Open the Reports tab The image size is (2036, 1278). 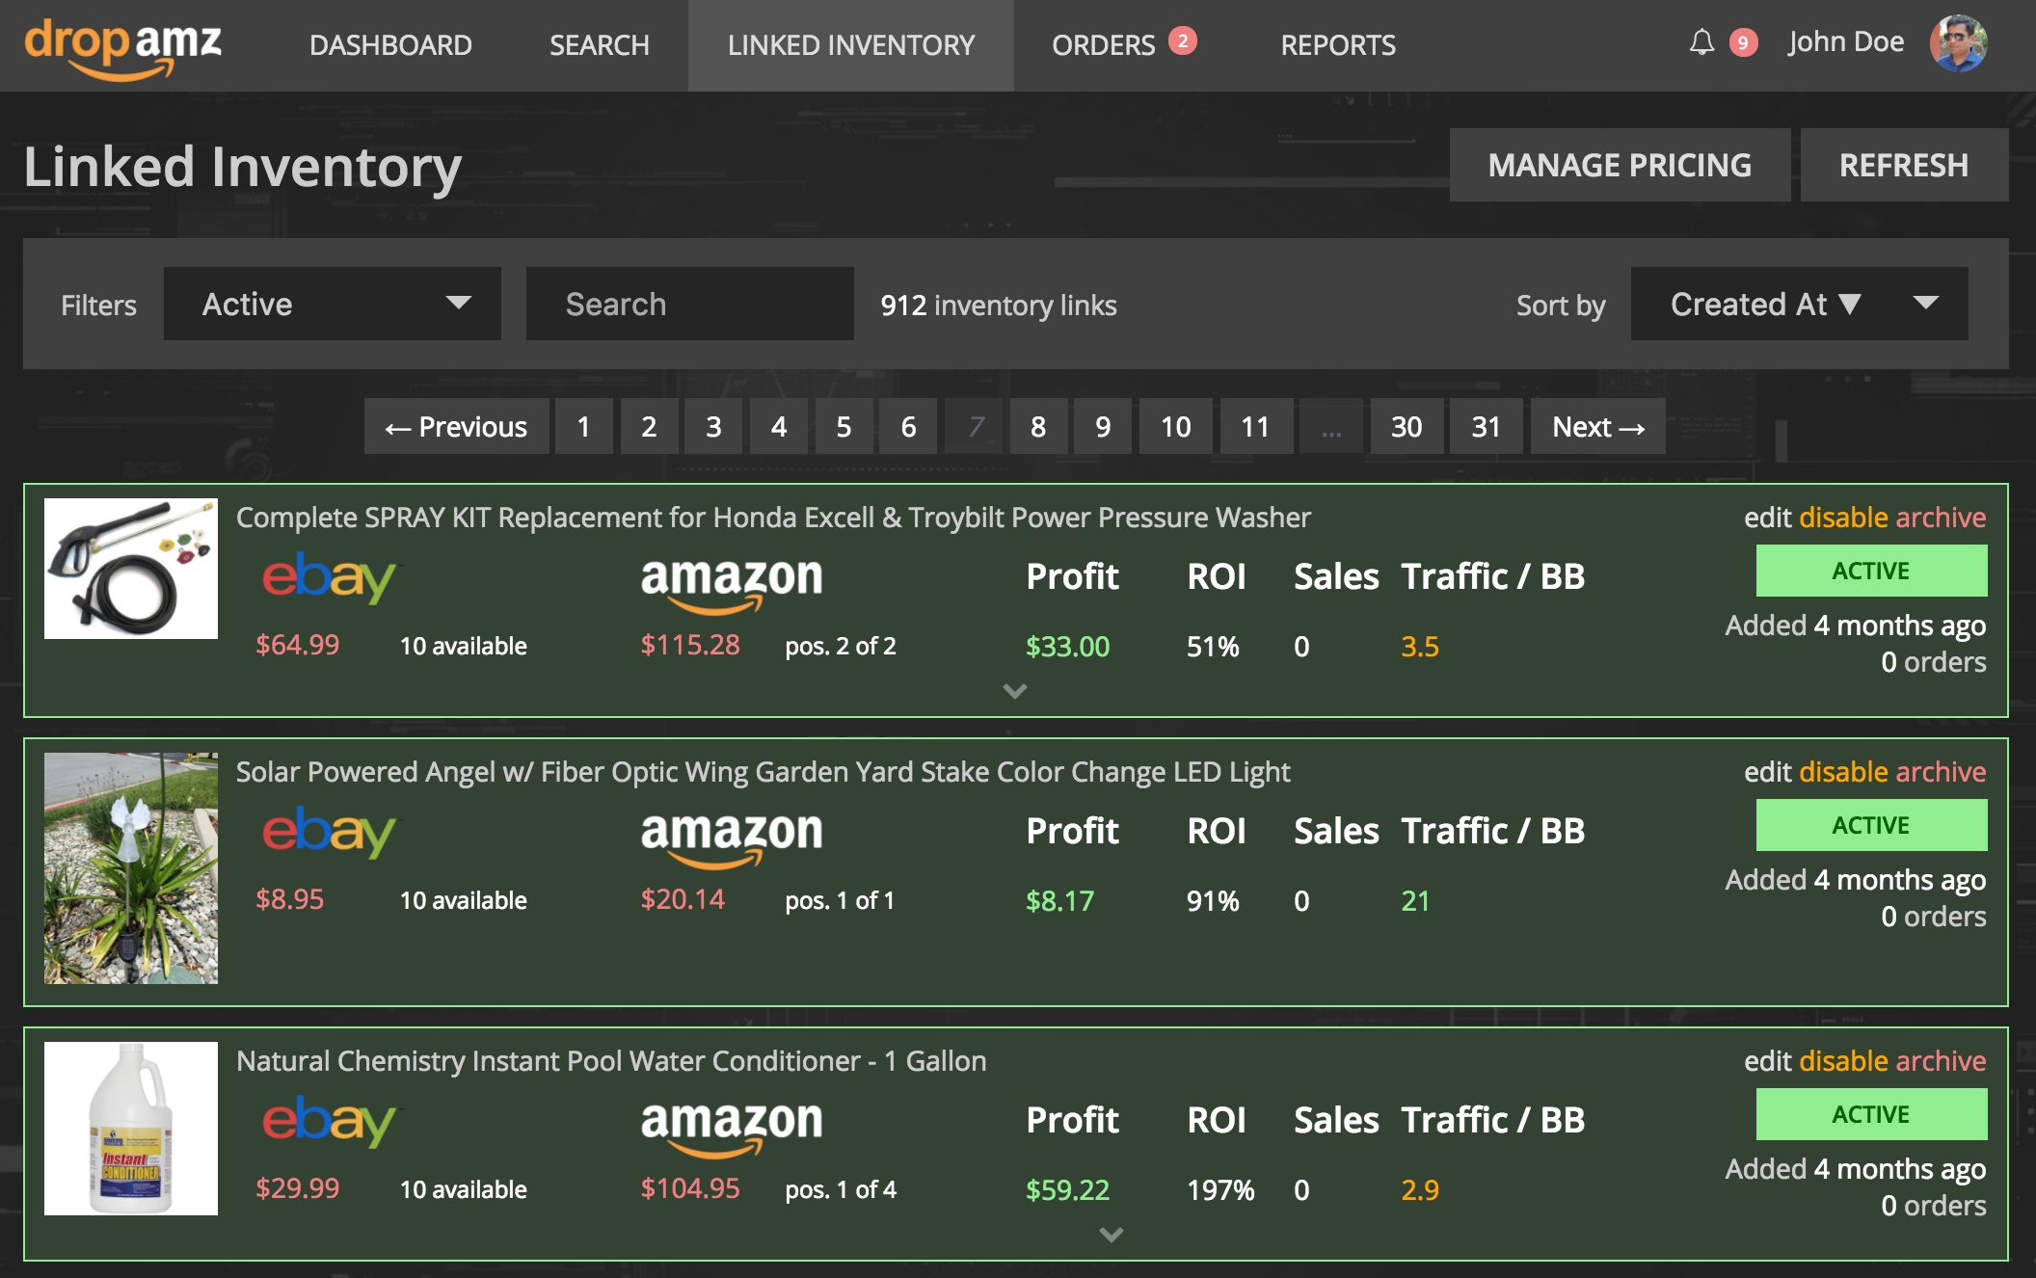(1338, 45)
